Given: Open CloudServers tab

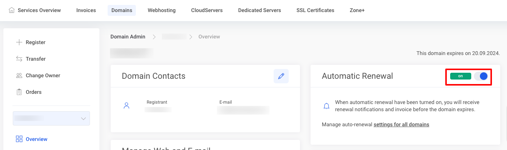Looking at the screenshot, I should (207, 10).
